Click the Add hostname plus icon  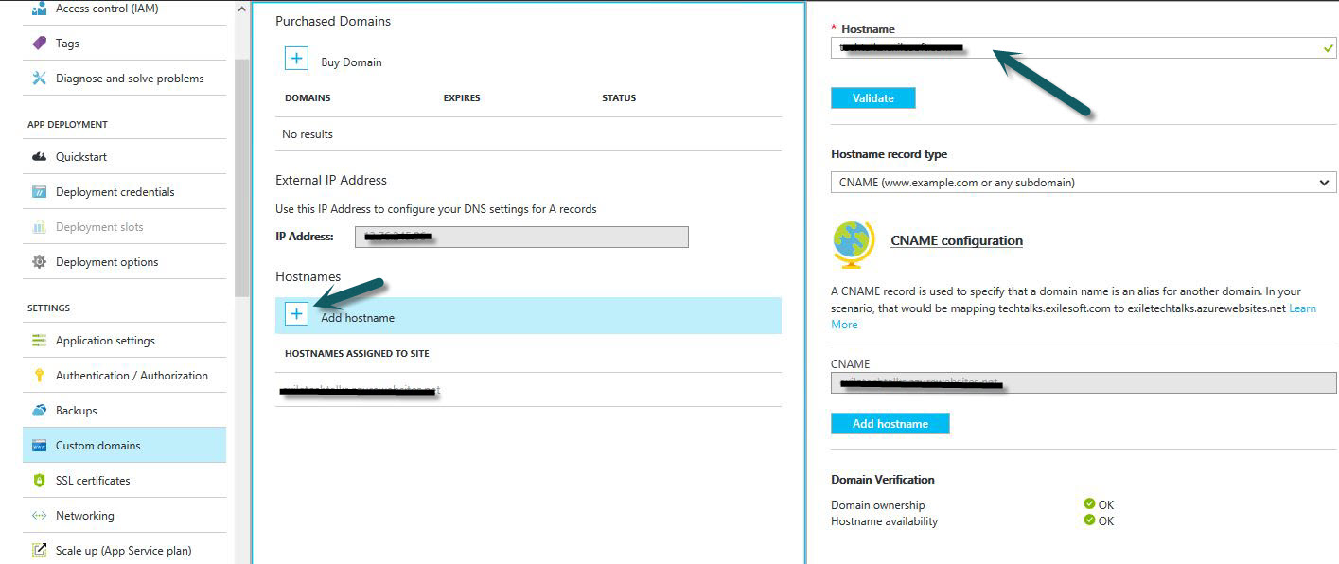pyautogui.click(x=296, y=314)
